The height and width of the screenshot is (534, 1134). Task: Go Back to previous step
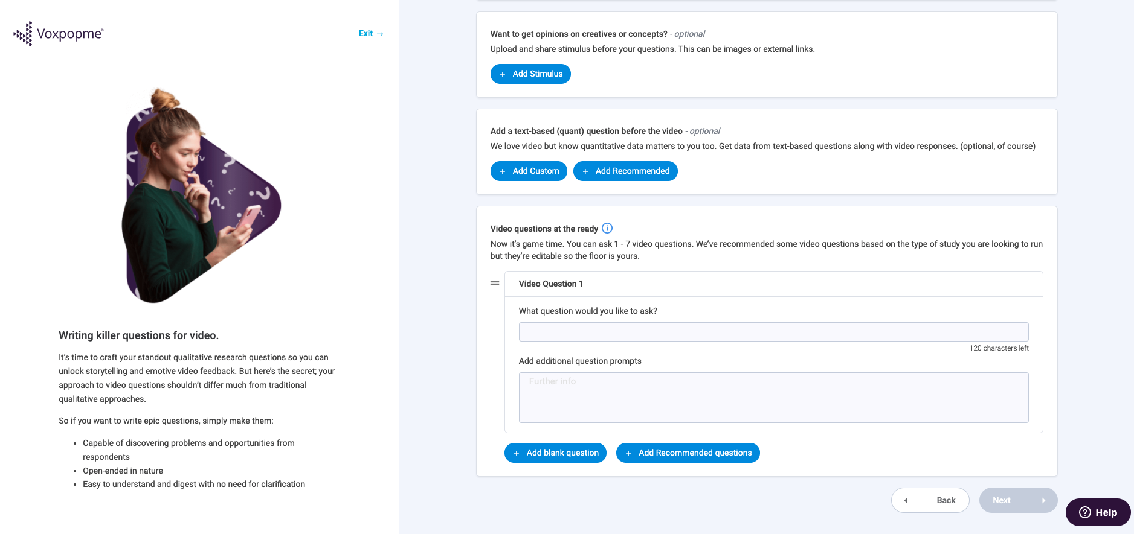click(930, 500)
